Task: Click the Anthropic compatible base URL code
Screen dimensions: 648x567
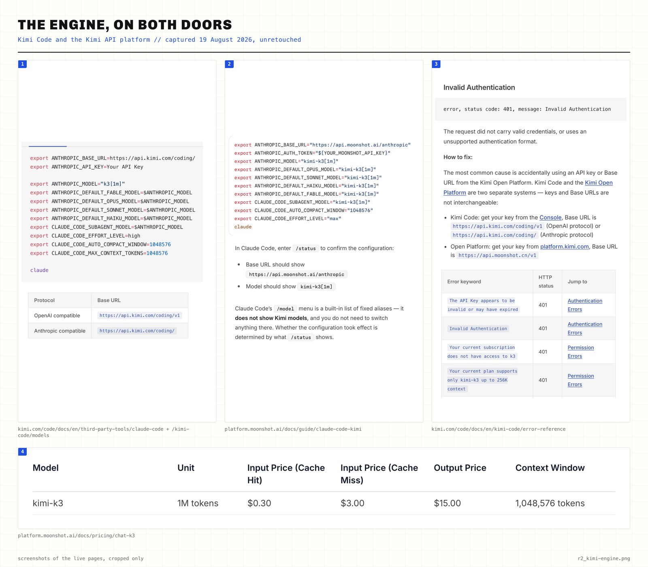Action: point(137,331)
